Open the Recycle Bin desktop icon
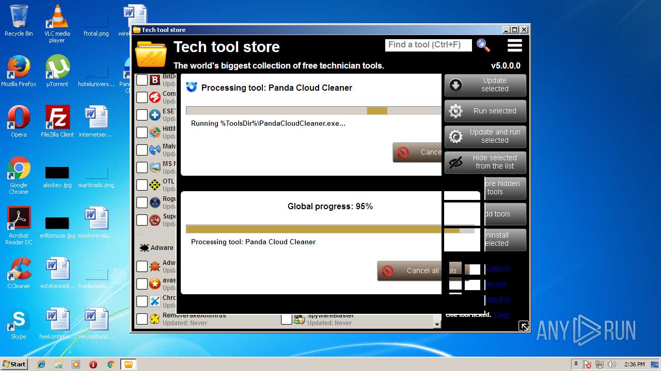661x371 pixels. [x=19, y=21]
